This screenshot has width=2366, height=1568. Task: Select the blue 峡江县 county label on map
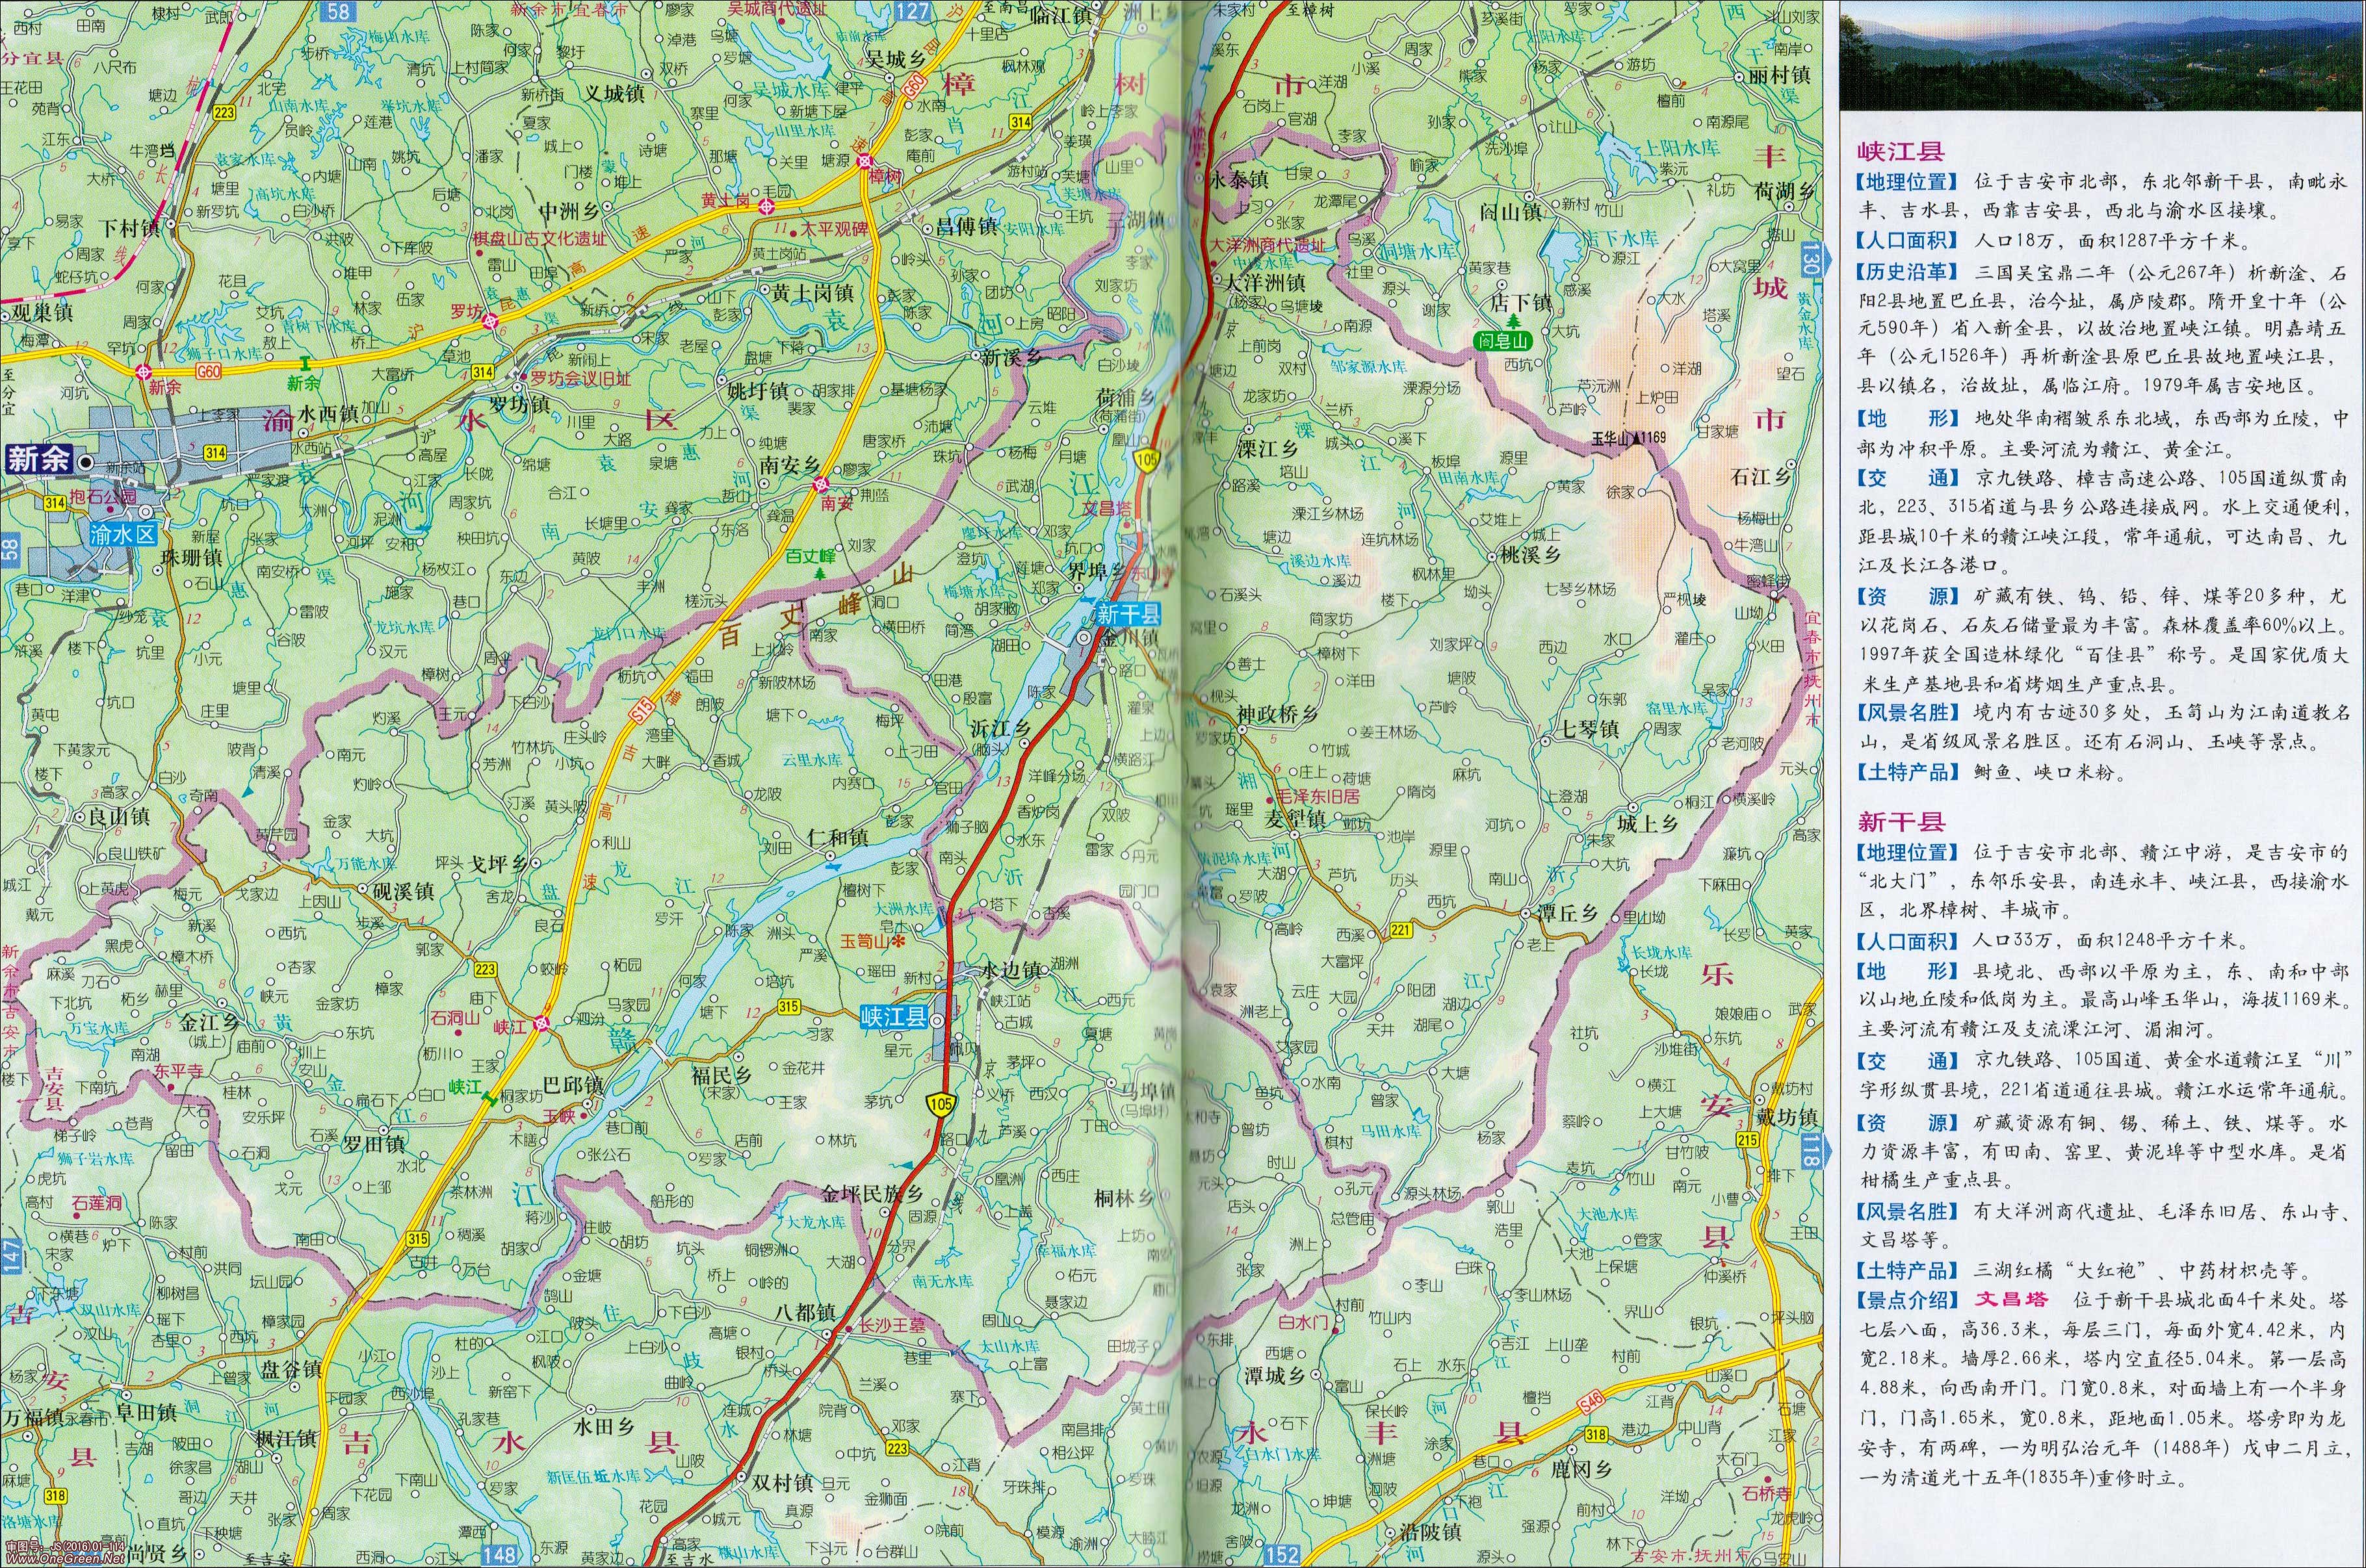[893, 1018]
